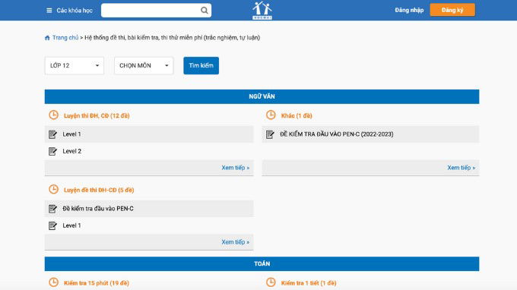Viewport: 517px width, 290px height.
Task: Open Luyện thi ĐH, CĐ (12 đề) heading
Action: point(97,115)
